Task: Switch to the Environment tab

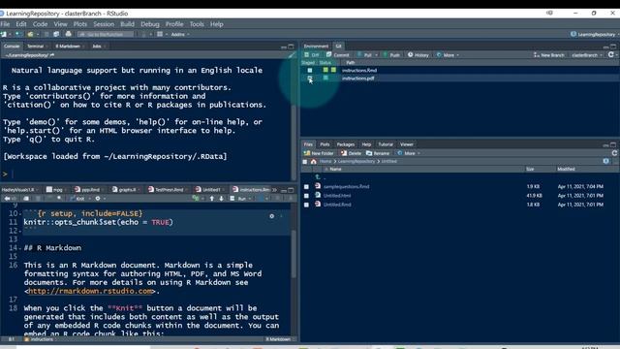Action: click(x=316, y=47)
